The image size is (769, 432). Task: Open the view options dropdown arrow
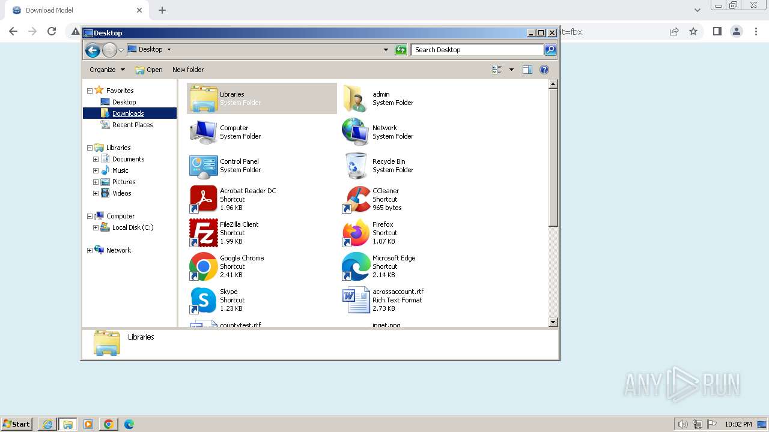point(511,70)
